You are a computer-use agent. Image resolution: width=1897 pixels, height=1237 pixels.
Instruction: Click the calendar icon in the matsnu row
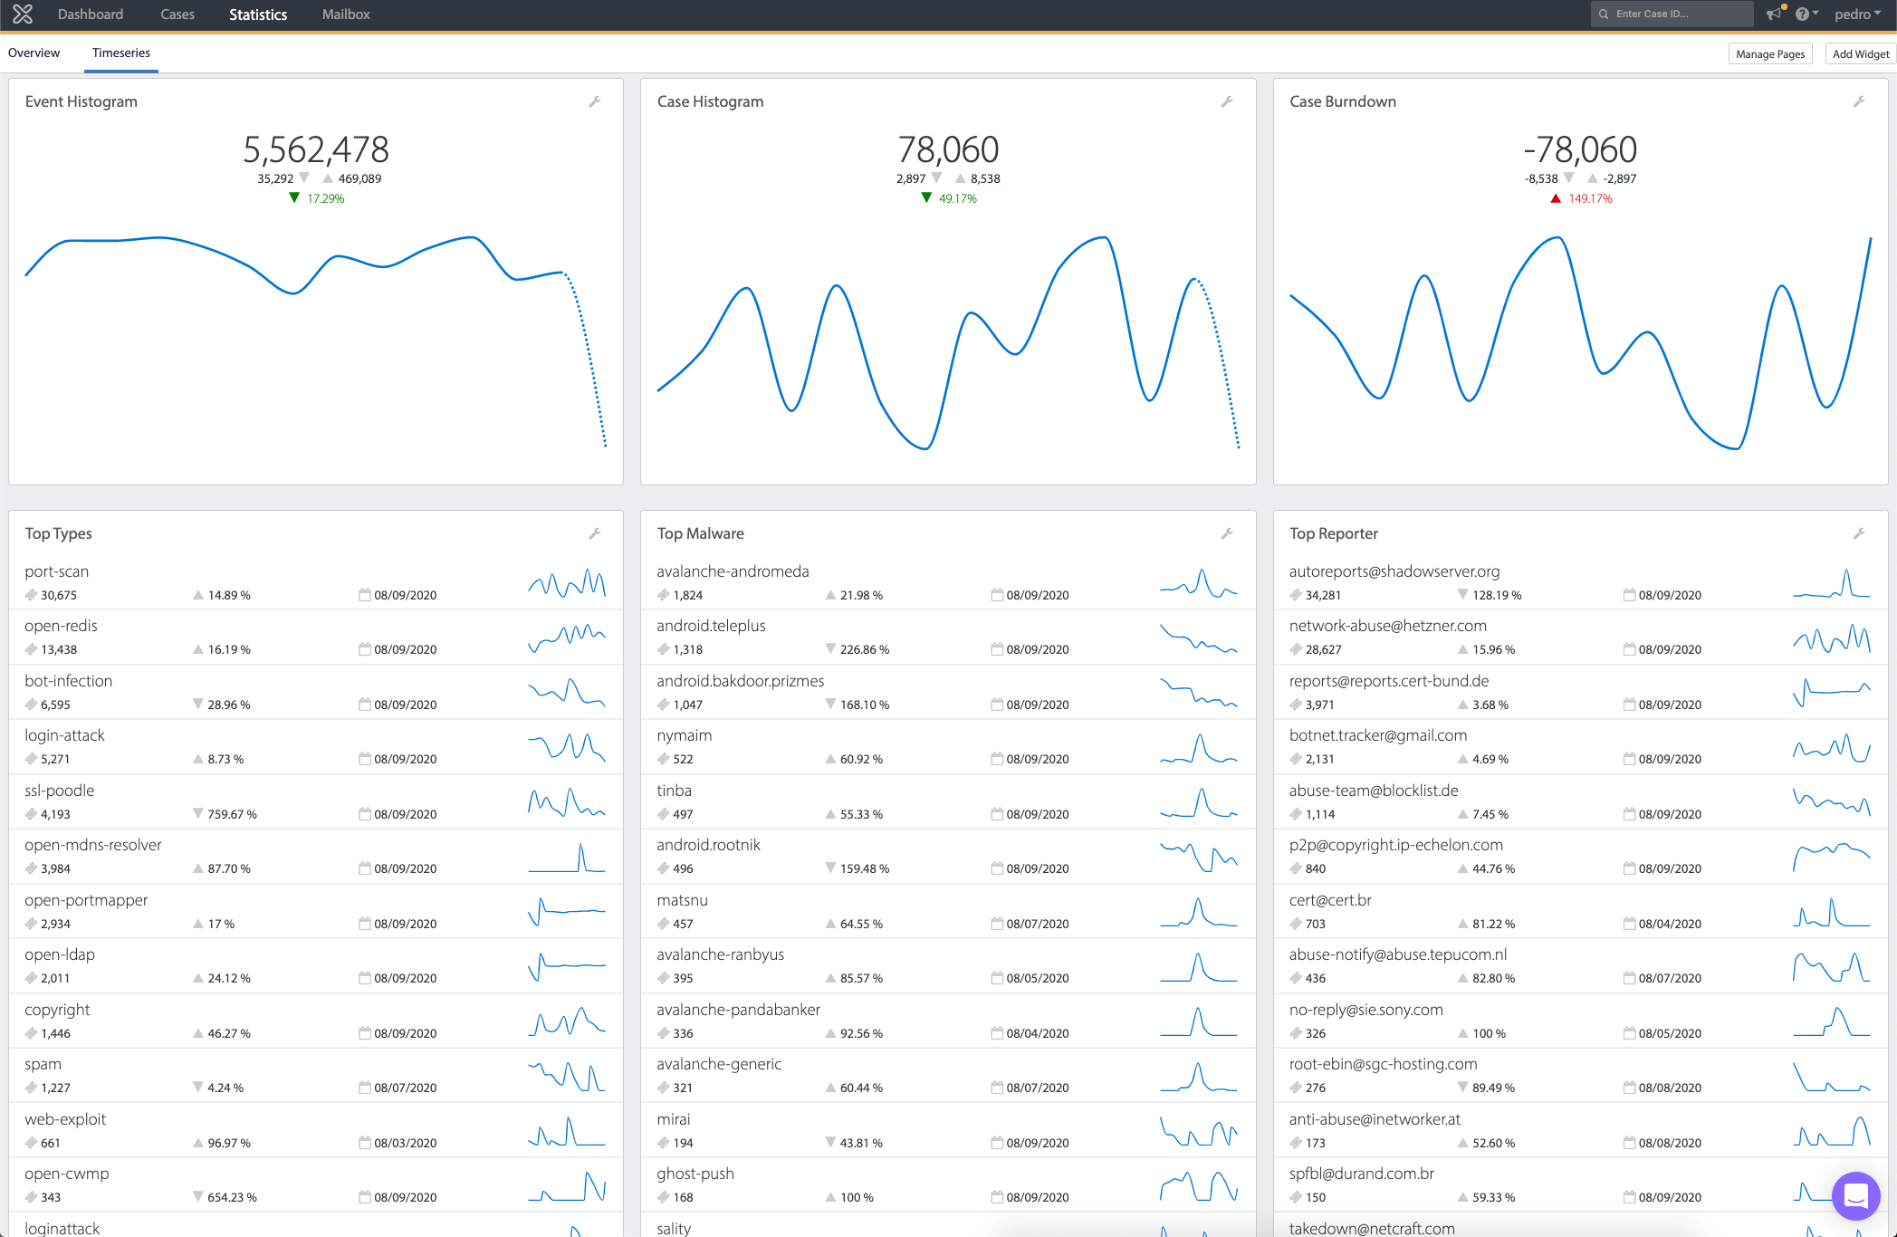(997, 924)
